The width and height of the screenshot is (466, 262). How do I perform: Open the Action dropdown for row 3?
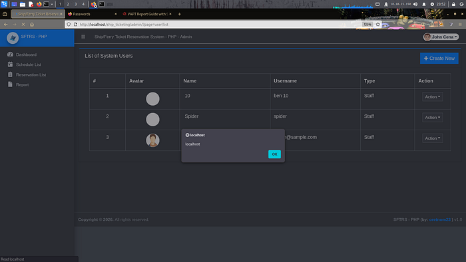[433, 138]
